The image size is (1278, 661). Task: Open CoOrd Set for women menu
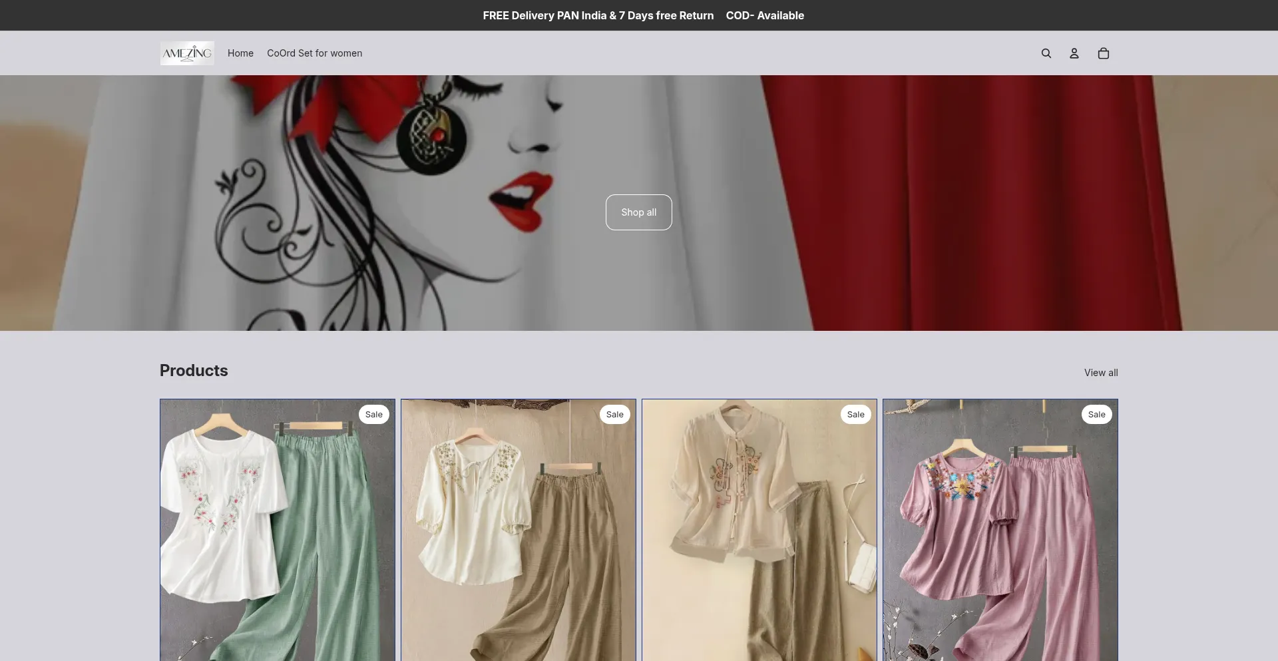coord(314,53)
